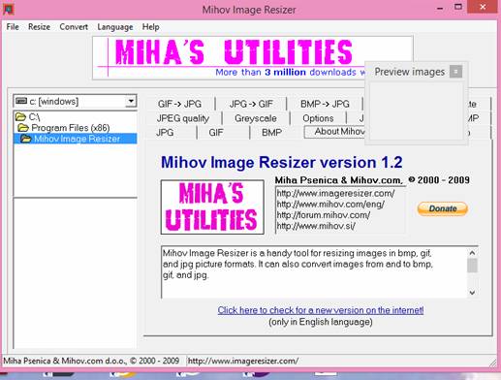Viewport: 501px width, 380px height.
Task: Click the application icon in title bar
Action: click(x=9, y=9)
